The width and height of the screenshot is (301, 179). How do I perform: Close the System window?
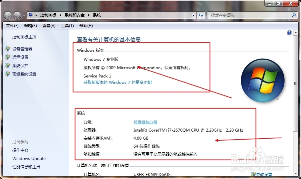(x=291, y=3)
